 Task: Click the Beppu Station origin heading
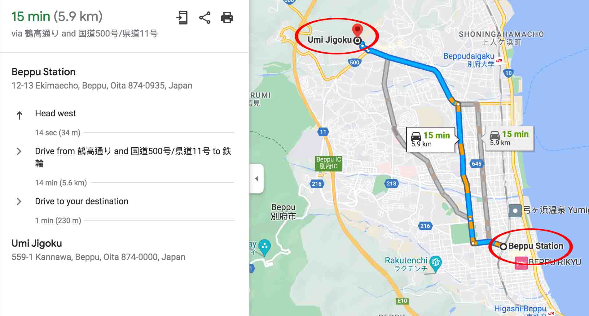pyautogui.click(x=44, y=72)
